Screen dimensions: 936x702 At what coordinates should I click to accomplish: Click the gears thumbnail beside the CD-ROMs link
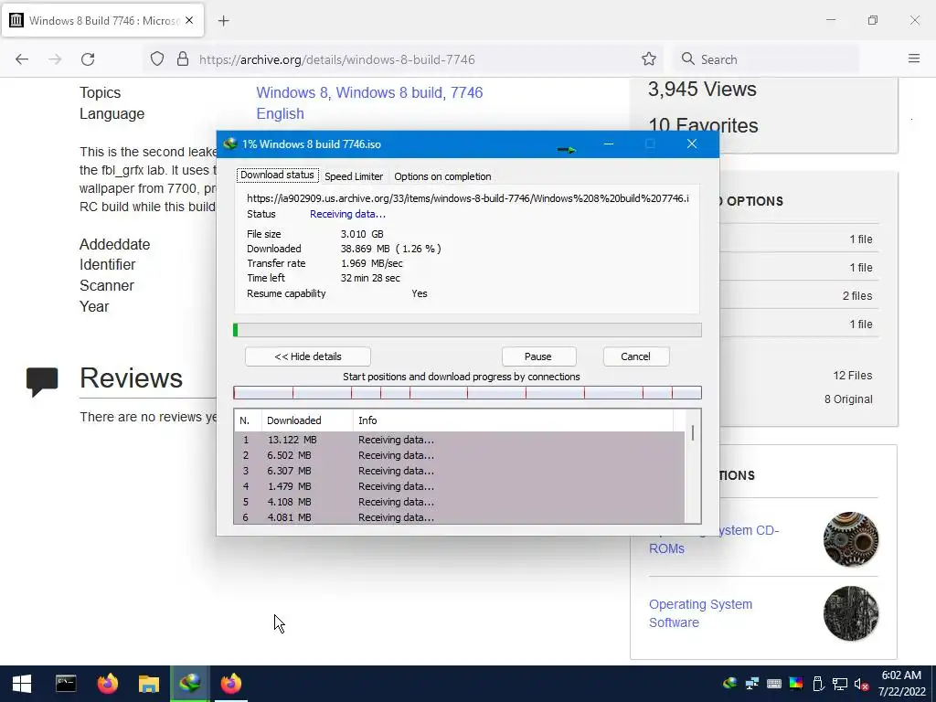851,539
